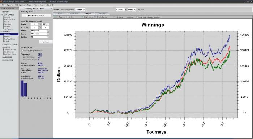Open the Change player dropdown
The image size is (253, 139).
pyautogui.click(x=80, y=9)
